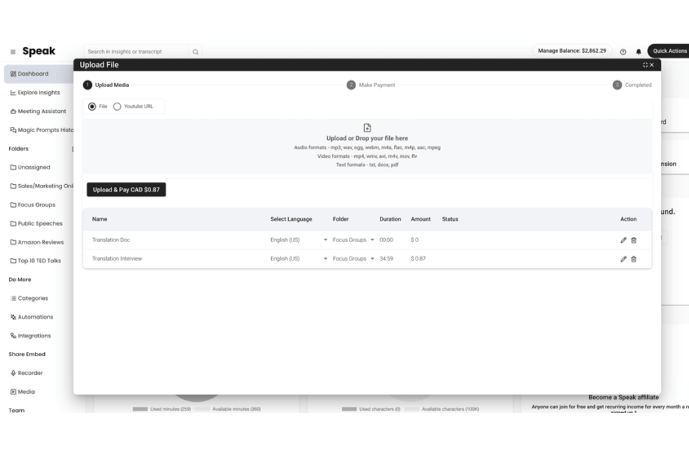Viewport: 689px width, 459px height.
Task: Click the hamburger menu icon beside Speak
Action: point(13,52)
